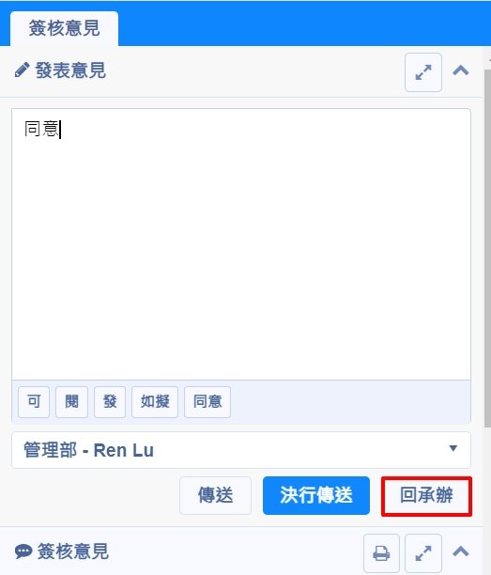
Task: Click the dropdown arrow of the recipient selector
Action: click(x=453, y=448)
